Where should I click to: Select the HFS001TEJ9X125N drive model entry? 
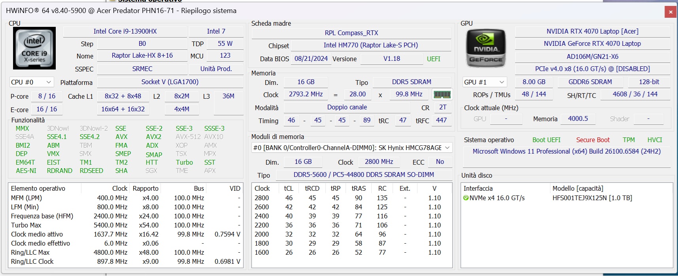pos(592,198)
